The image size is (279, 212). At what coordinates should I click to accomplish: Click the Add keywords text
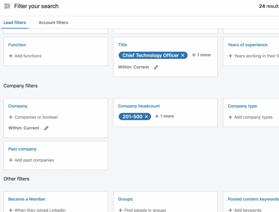click(248, 210)
